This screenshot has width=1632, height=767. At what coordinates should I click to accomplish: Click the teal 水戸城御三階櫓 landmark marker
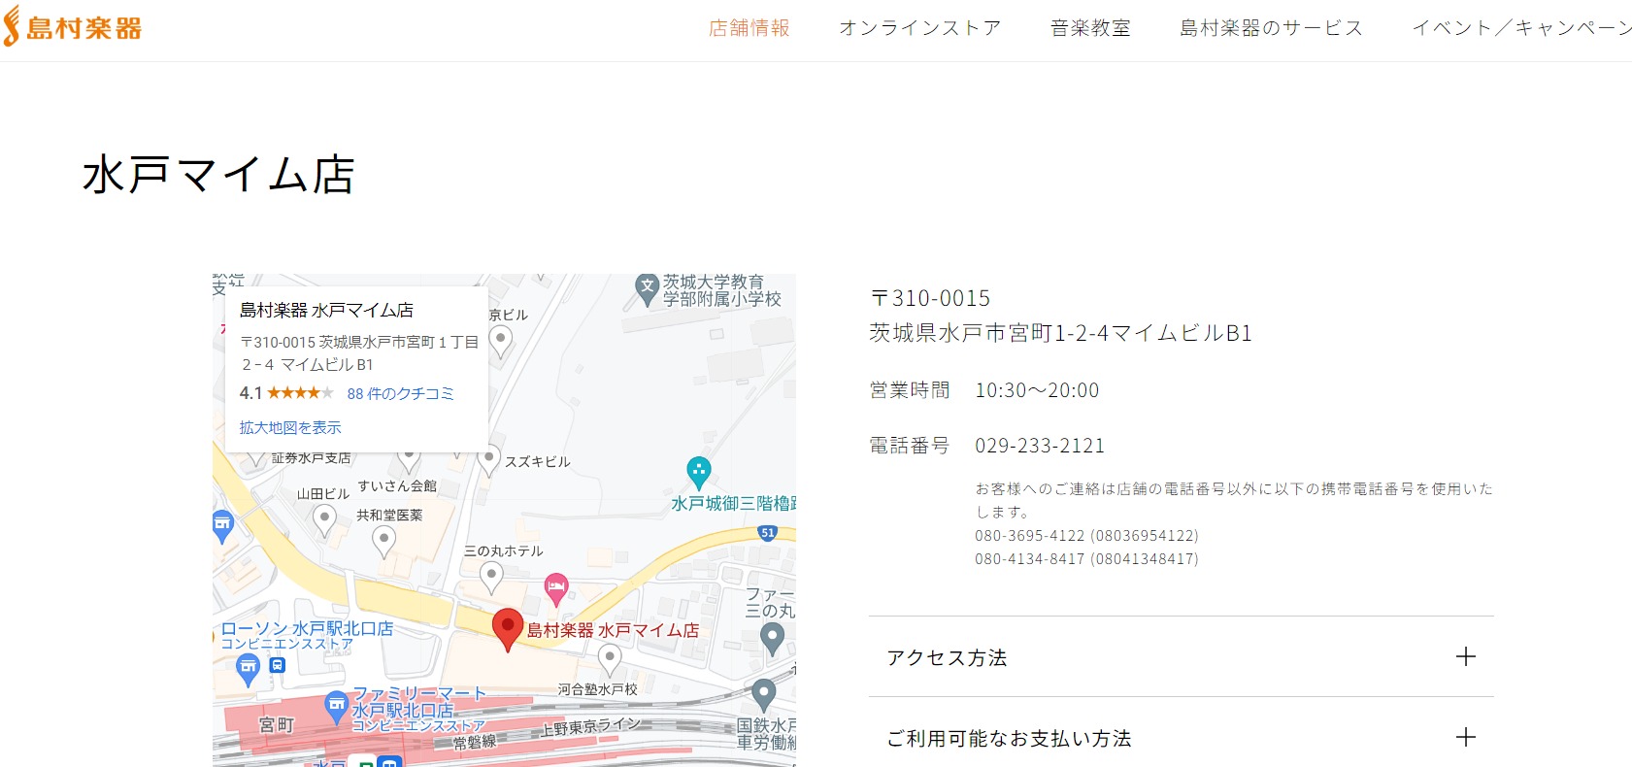[x=699, y=473]
